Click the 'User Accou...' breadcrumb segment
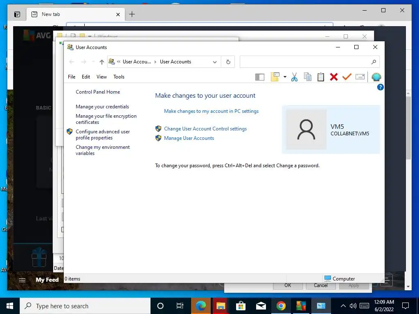The image size is (419, 314). (137, 62)
